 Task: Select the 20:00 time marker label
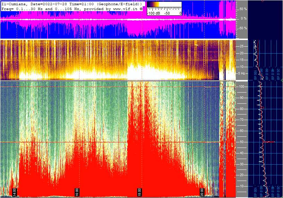point(202,192)
